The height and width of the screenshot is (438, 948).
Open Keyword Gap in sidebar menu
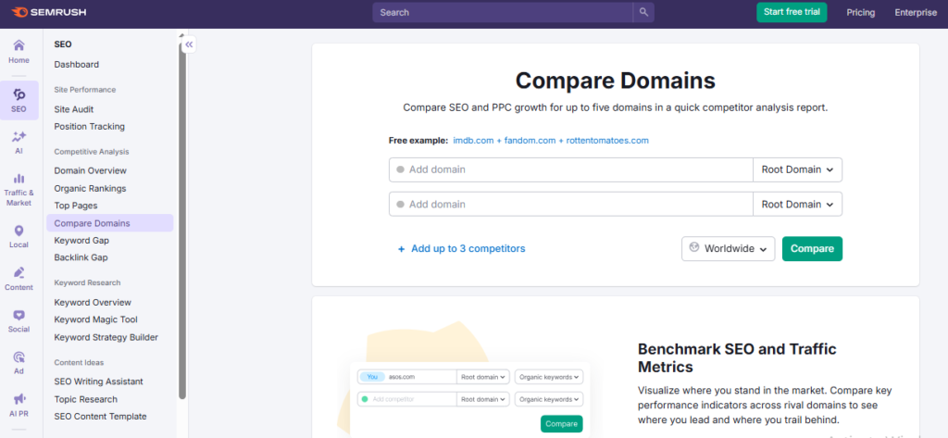(81, 241)
